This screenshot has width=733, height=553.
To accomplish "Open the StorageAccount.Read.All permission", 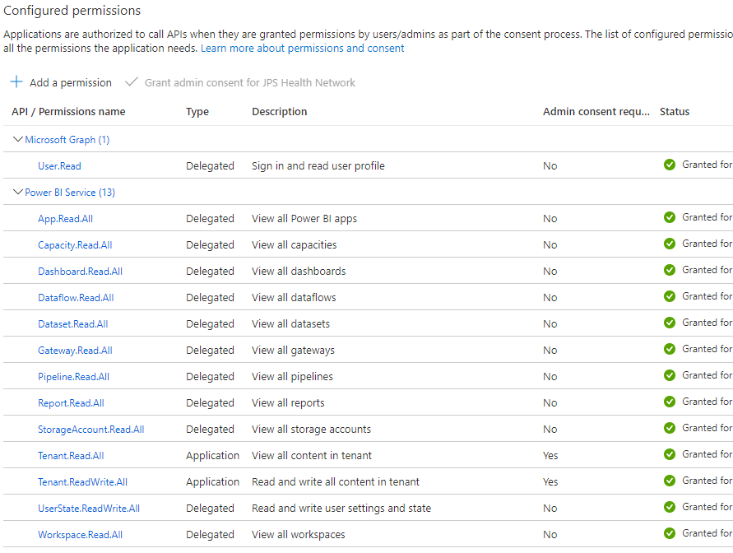I will tap(91, 430).
